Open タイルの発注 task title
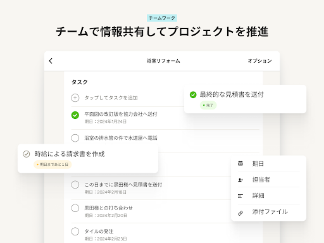The width and height of the screenshot is (324, 243). (99, 232)
